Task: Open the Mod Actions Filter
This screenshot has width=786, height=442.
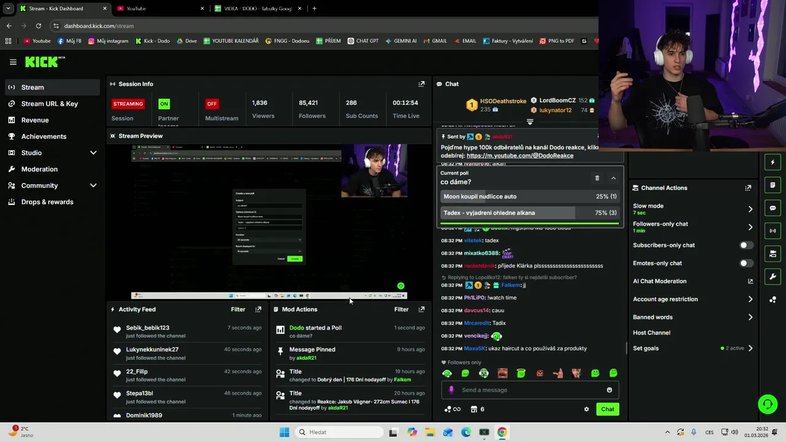Action: (x=401, y=309)
